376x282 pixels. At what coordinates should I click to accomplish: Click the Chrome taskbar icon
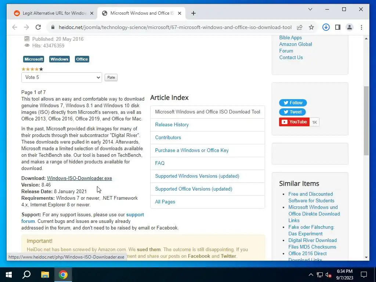pos(63,275)
